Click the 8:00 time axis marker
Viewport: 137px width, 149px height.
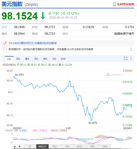point(68,128)
